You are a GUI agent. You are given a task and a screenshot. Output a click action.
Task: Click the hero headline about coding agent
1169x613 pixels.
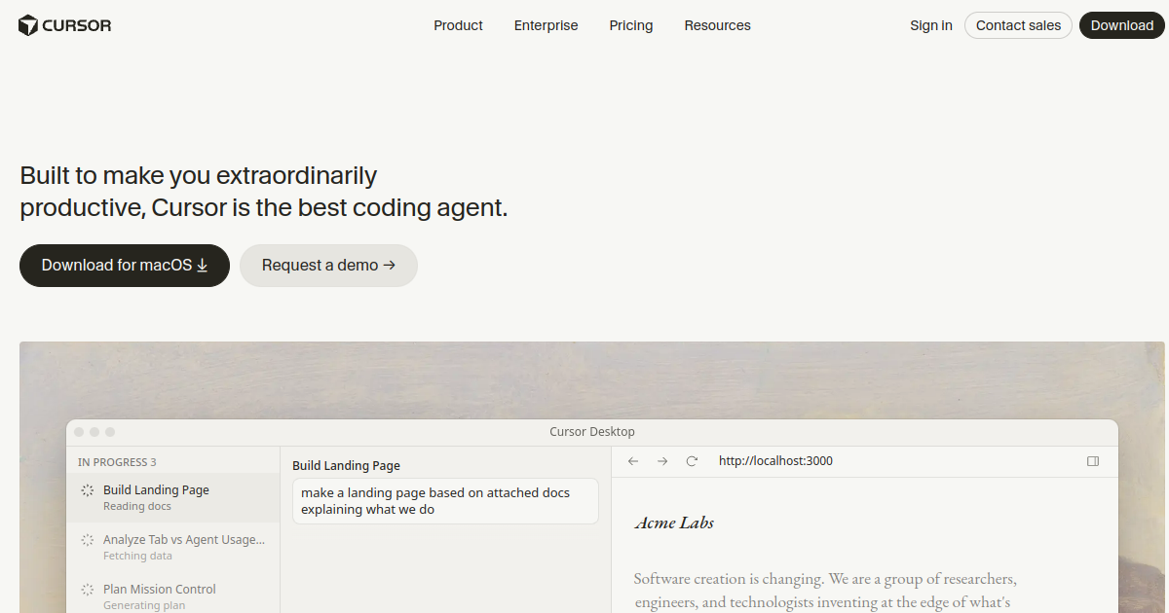tap(264, 192)
